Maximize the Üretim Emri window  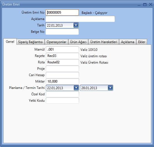point(145,4)
